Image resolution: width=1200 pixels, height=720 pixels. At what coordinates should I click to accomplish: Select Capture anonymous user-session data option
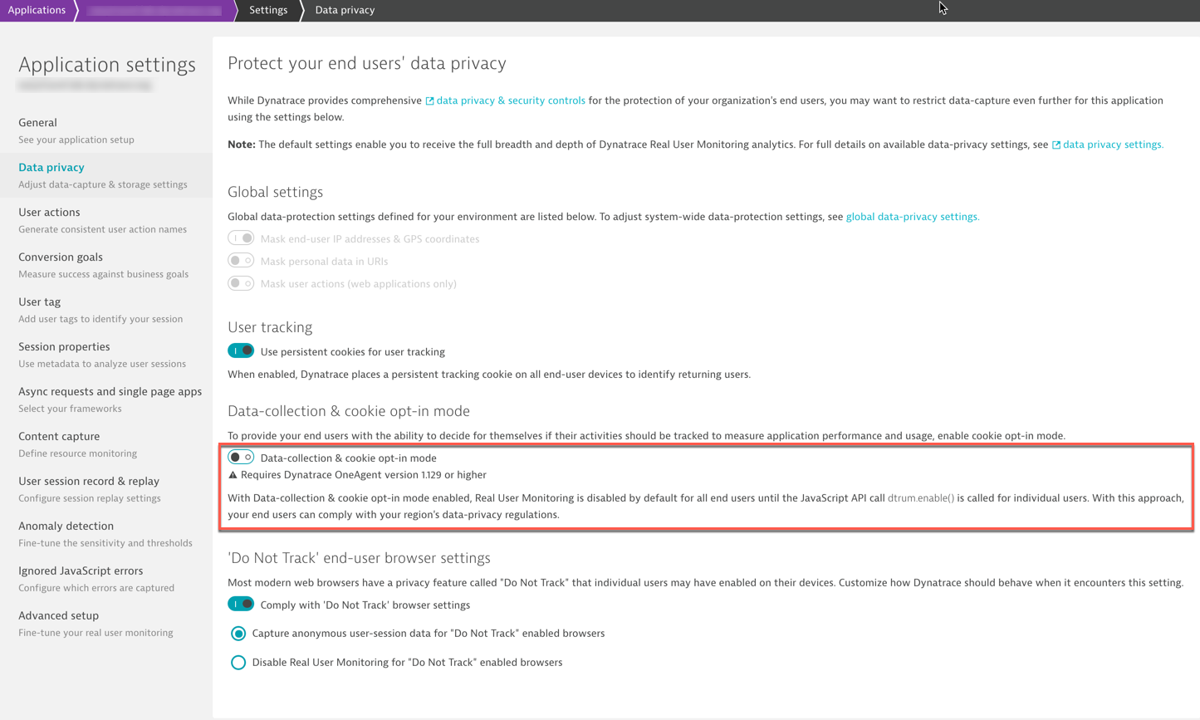[x=238, y=634]
